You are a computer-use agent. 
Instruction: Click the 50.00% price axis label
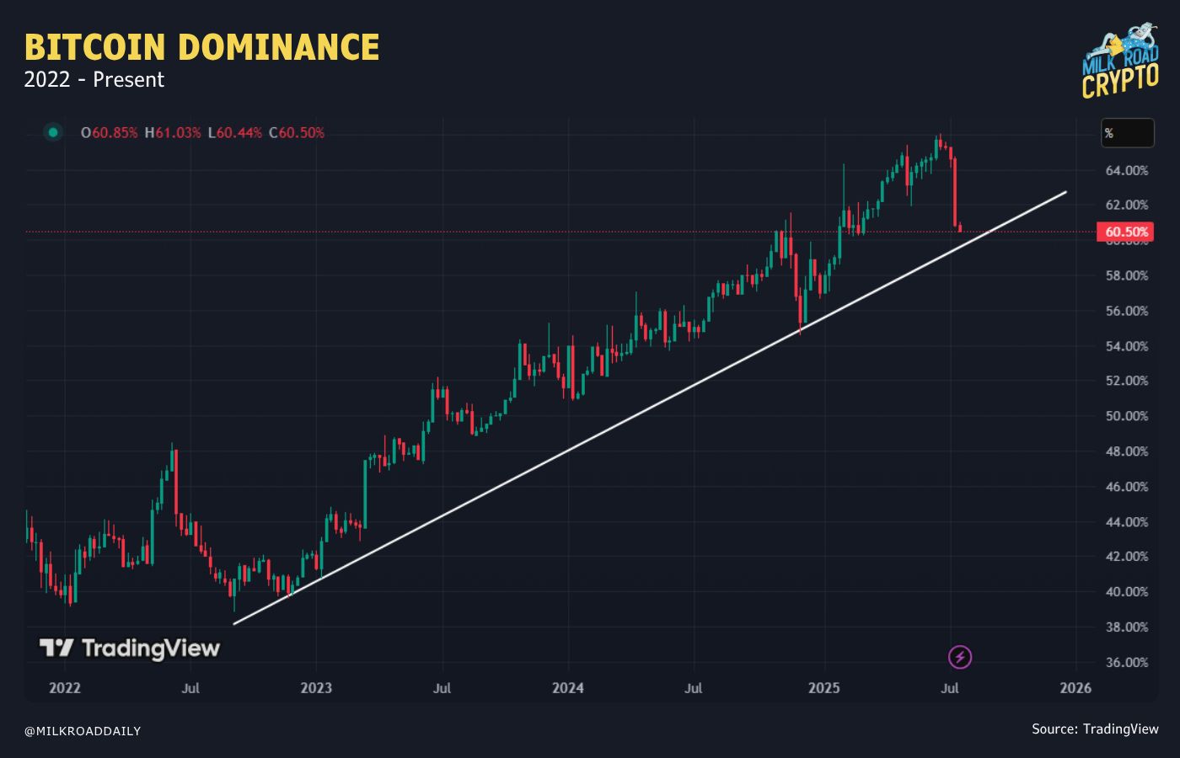click(1127, 416)
